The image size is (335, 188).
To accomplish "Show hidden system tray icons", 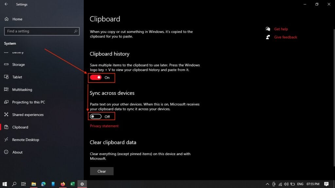I will (x=267, y=184).
